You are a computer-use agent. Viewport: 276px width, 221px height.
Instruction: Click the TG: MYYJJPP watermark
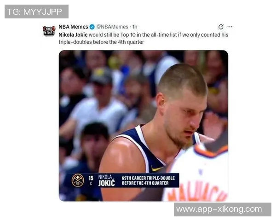click(36, 12)
